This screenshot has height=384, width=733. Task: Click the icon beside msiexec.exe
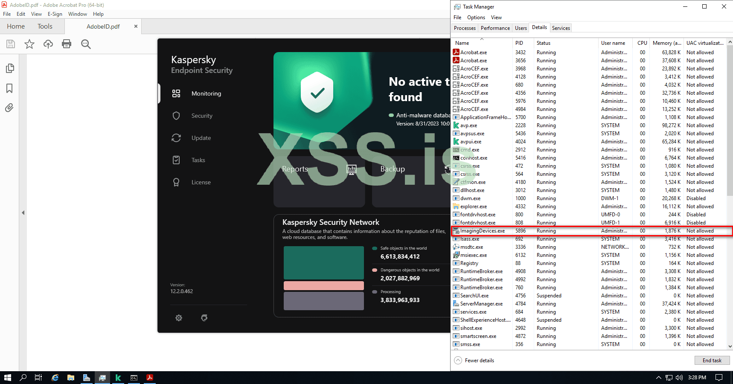tap(456, 255)
